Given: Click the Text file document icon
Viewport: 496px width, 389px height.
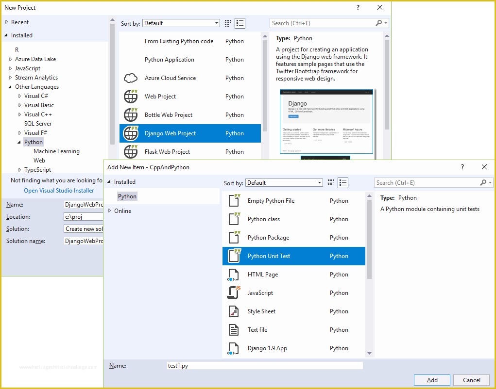Looking at the screenshot, I should 234,330.
